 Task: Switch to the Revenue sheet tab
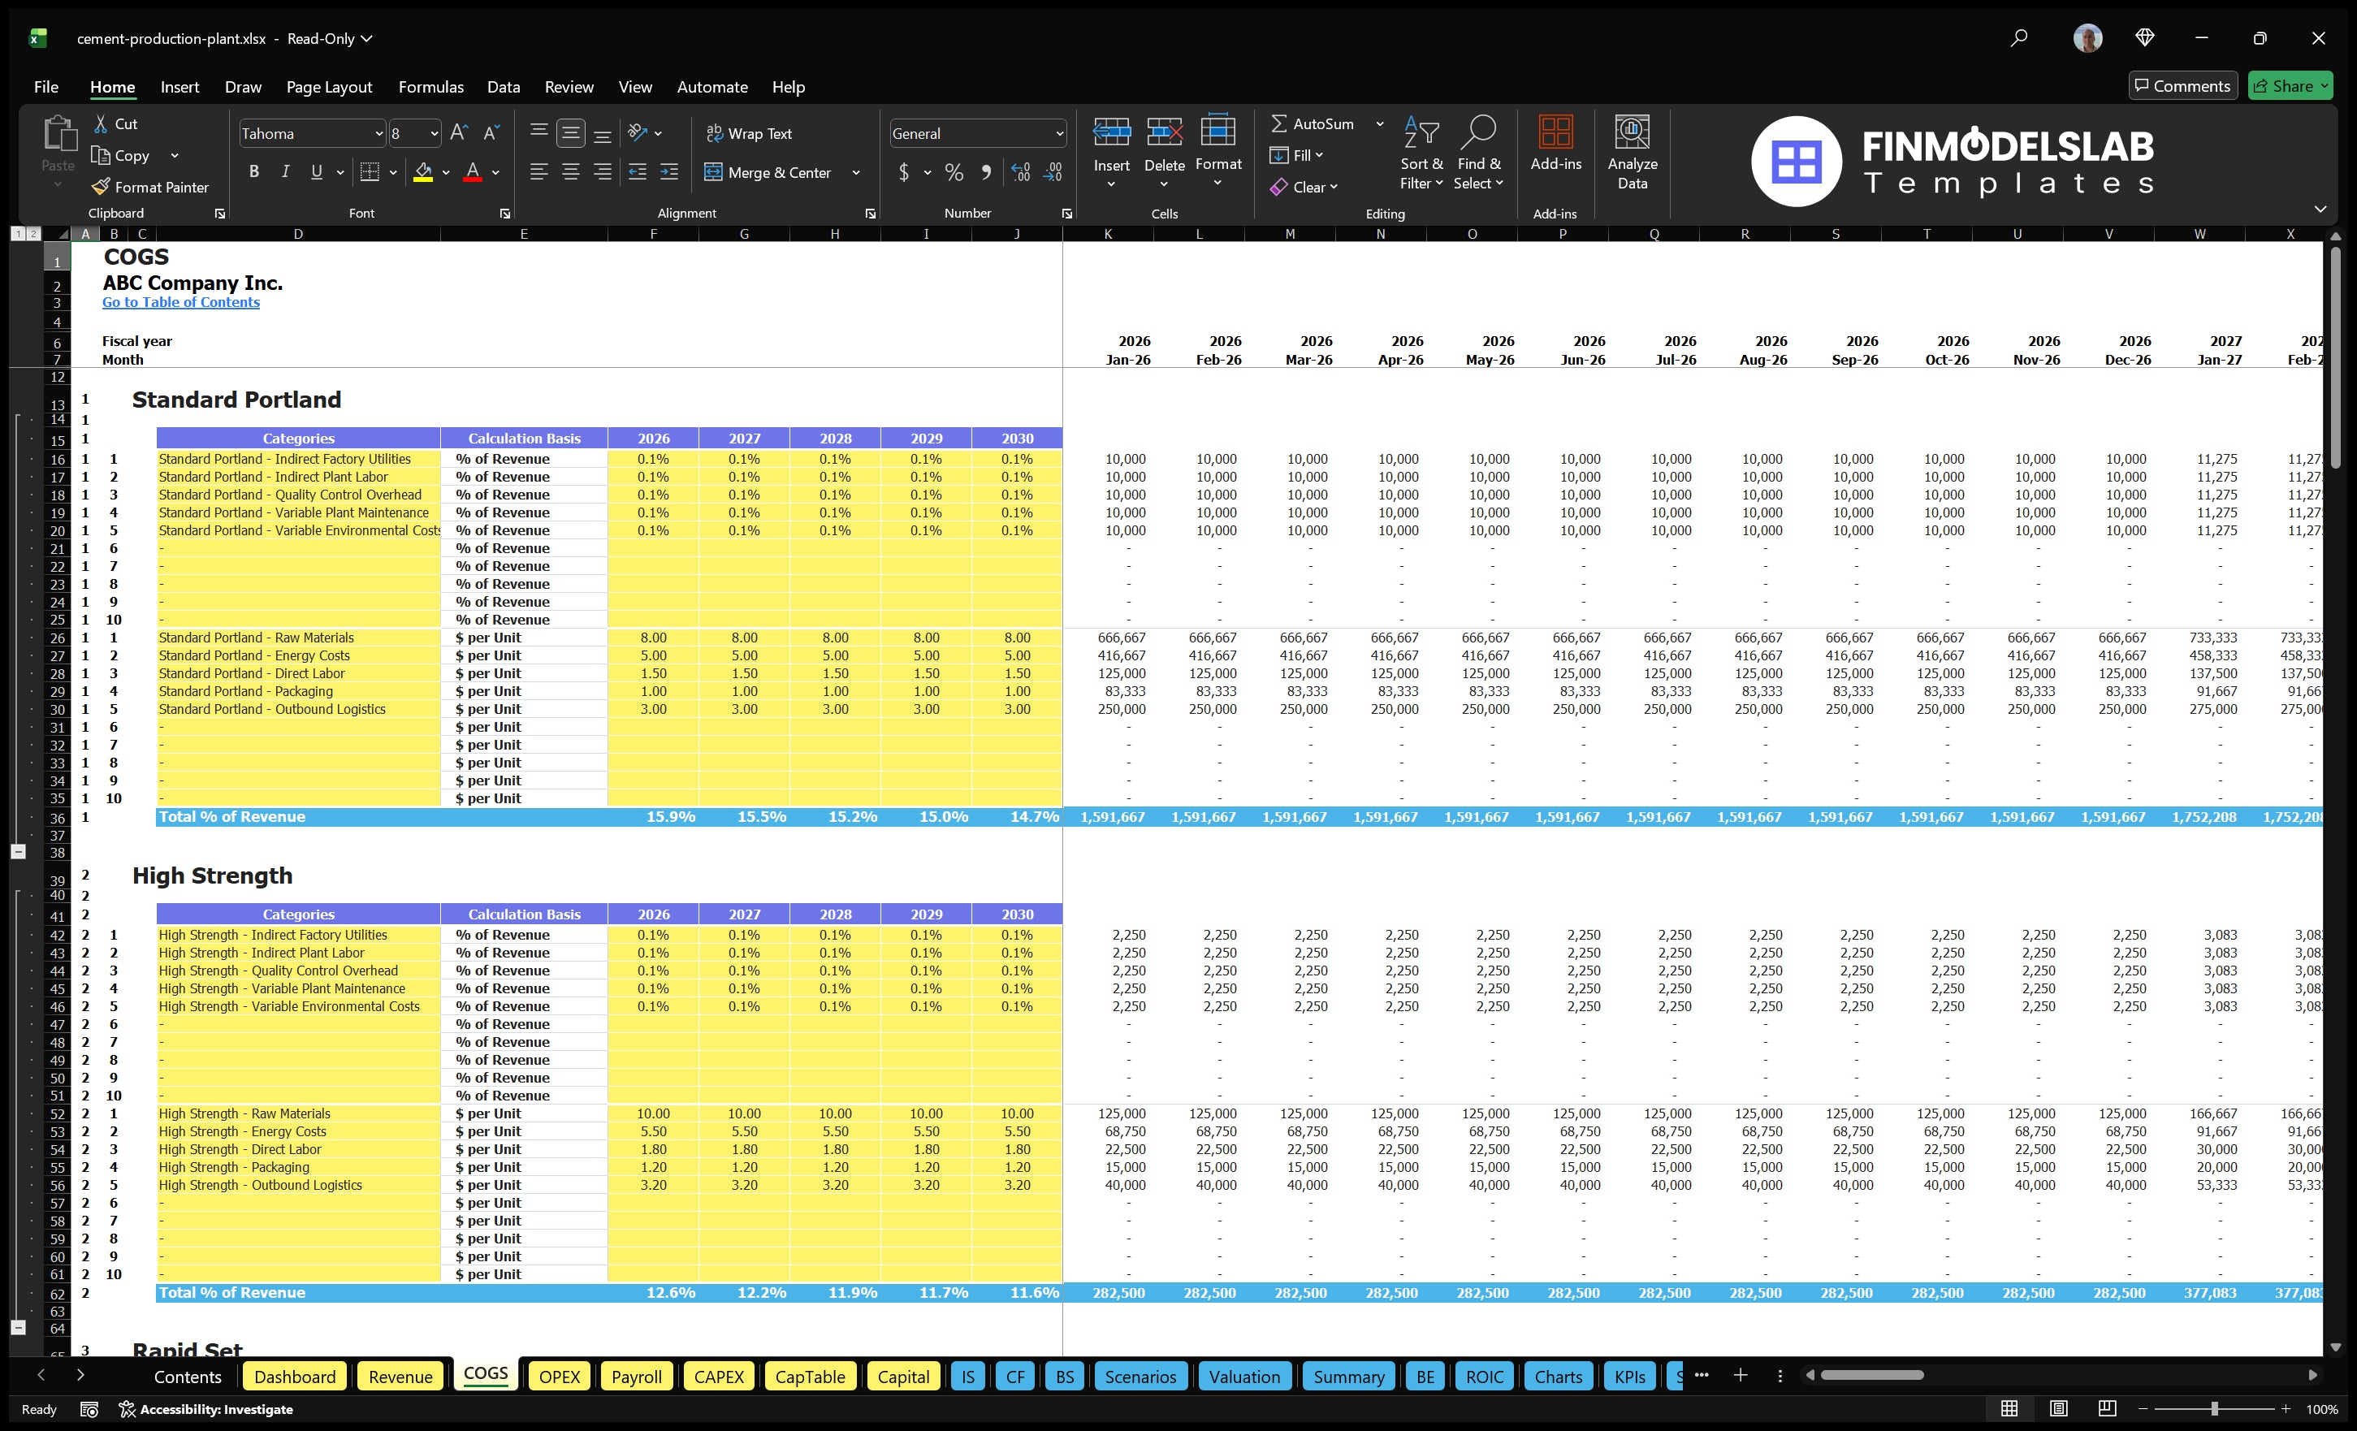click(x=400, y=1377)
